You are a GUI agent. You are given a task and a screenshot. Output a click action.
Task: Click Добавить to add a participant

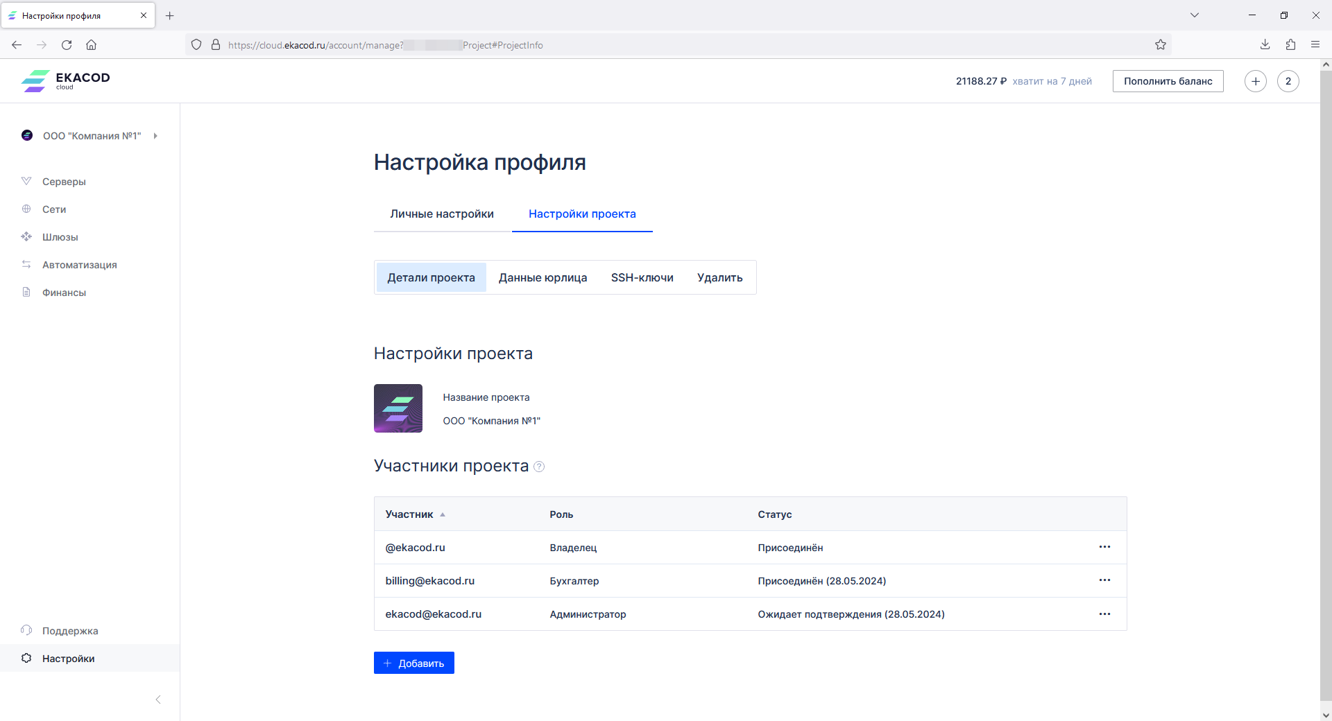click(x=413, y=663)
